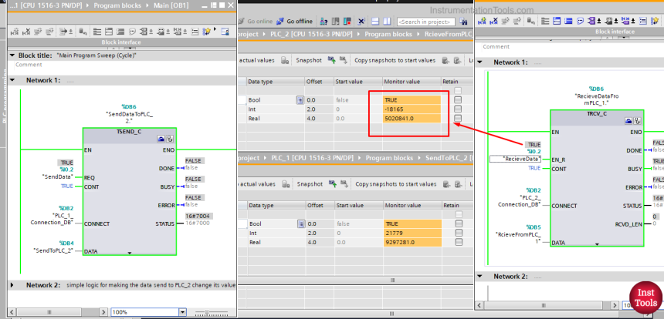Click favorites star icon in right editor toolbar

[655, 21]
